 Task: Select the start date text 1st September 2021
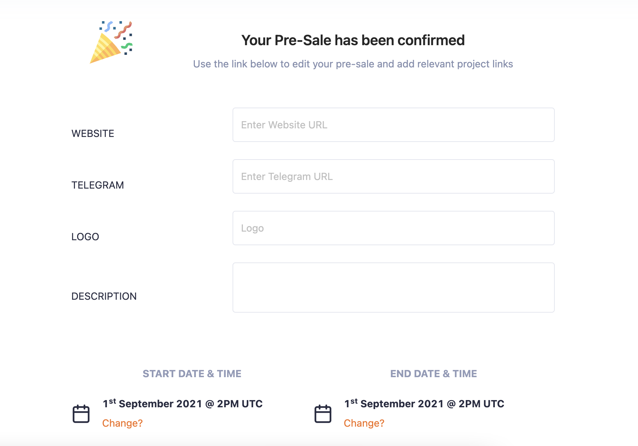pyautogui.click(x=153, y=403)
